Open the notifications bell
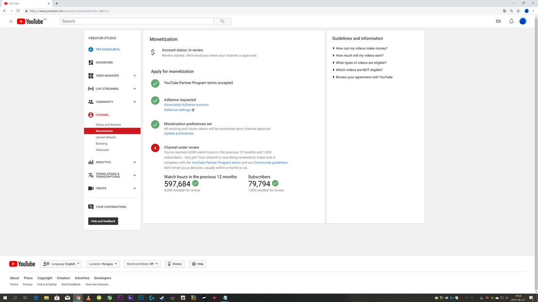This screenshot has width=538, height=302. point(511,21)
